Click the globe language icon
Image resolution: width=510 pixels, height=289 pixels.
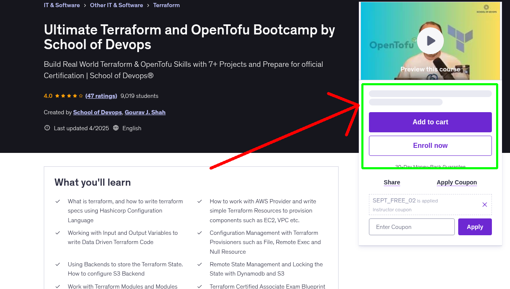click(x=116, y=128)
